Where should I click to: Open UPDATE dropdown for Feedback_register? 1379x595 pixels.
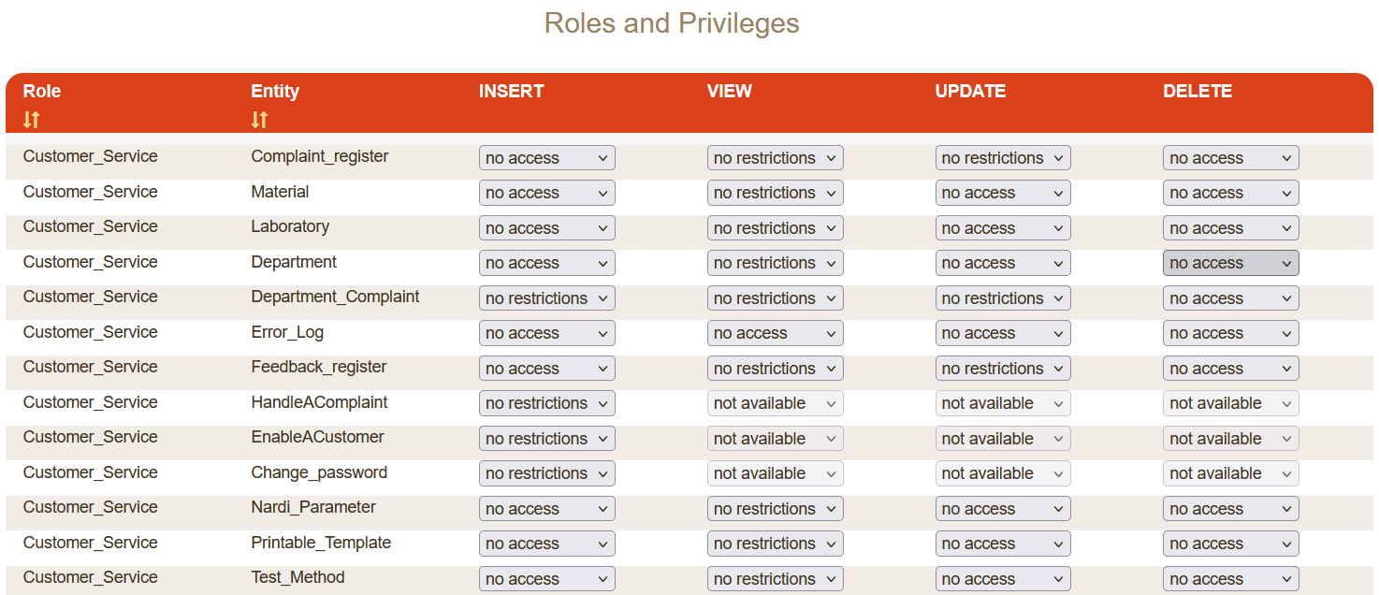coord(1003,369)
